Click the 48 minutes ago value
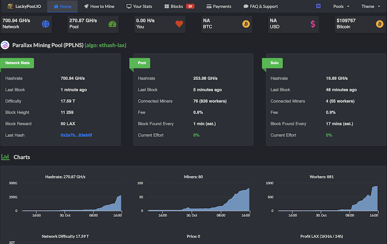The image size is (387, 244). click(x=342, y=90)
